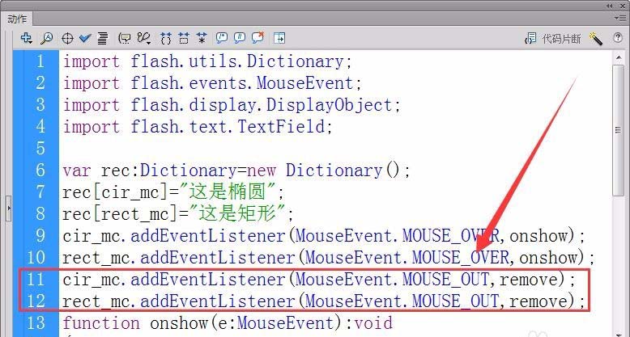The height and width of the screenshot is (337, 630).
Task: Click the scroll up arrow of code editor
Action: [619, 58]
